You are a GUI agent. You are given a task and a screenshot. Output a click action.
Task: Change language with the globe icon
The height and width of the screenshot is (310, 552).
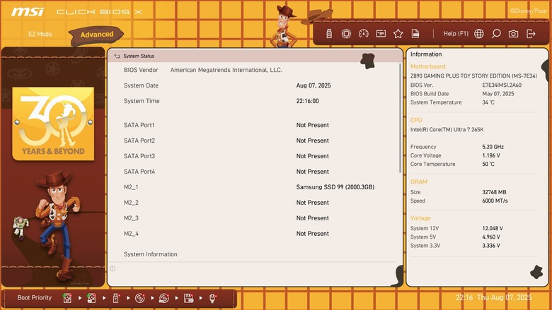coord(479,34)
